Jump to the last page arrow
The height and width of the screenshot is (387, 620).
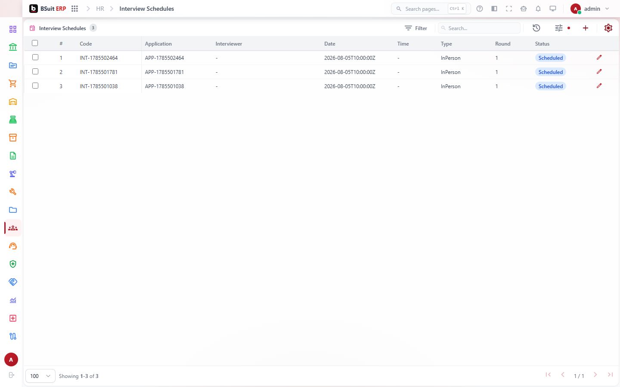coord(610,375)
